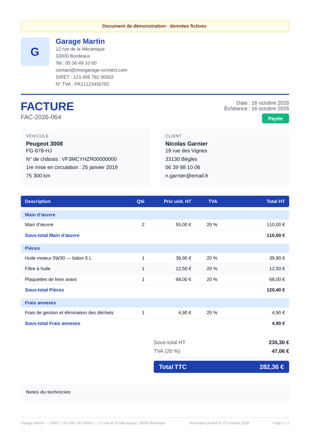Click the Prix unit. HT column header
Image resolution: width=310 pixels, height=438 pixels.
click(178, 201)
